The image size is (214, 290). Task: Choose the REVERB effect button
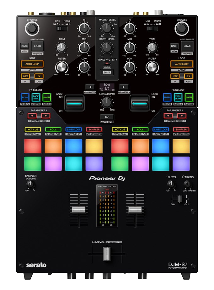(167, 97)
